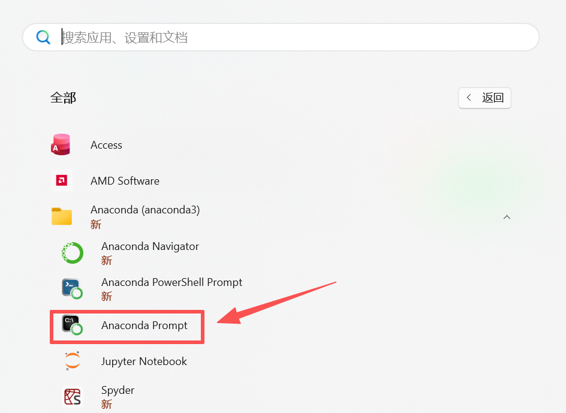Go back with the 返回 button
The image size is (566, 413).
coord(484,98)
